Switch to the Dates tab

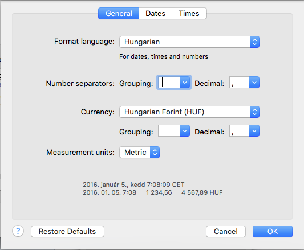[x=156, y=13]
